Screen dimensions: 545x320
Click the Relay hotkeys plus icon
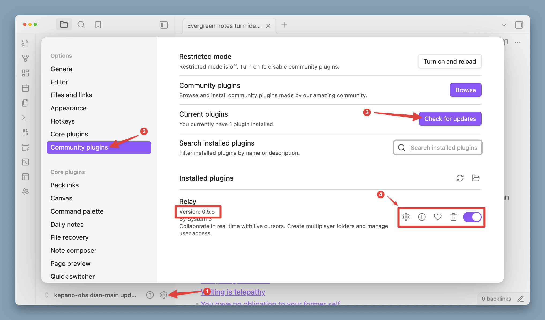pos(422,217)
